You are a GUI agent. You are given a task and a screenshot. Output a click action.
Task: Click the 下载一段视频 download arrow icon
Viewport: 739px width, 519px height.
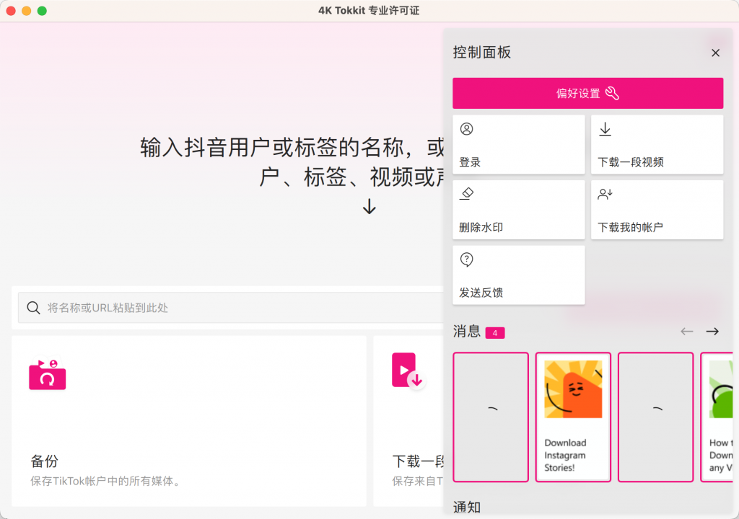(x=605, y=129)
